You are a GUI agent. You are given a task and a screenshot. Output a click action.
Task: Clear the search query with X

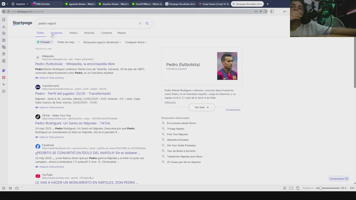pyautogui.click(x=140, y=23)
